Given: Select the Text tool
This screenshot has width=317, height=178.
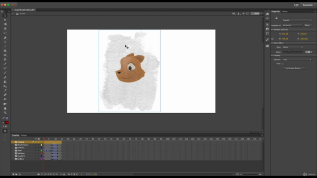Looking at the screenshot, I should click(x=5, y=42).
